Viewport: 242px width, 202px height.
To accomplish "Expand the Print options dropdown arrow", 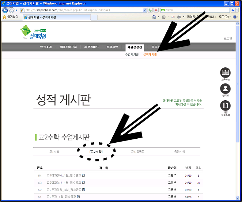I will pos(184,17).
